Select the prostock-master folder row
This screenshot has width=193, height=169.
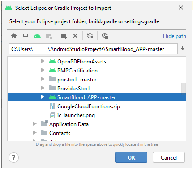[97, 79]
